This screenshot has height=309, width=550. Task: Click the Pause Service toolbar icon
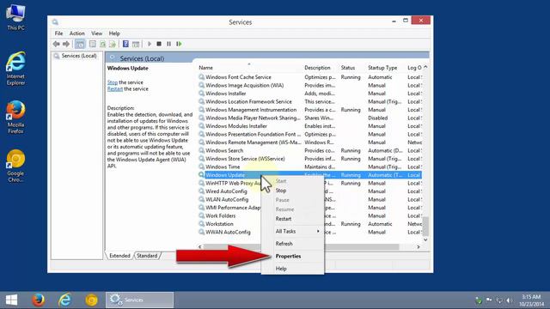point(168,44)
